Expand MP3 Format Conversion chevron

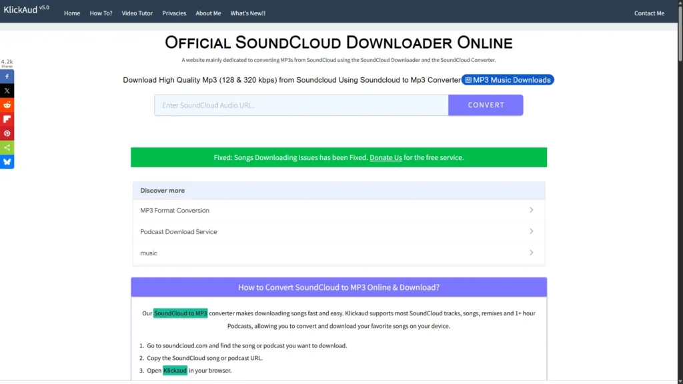(x=531, y=210)
